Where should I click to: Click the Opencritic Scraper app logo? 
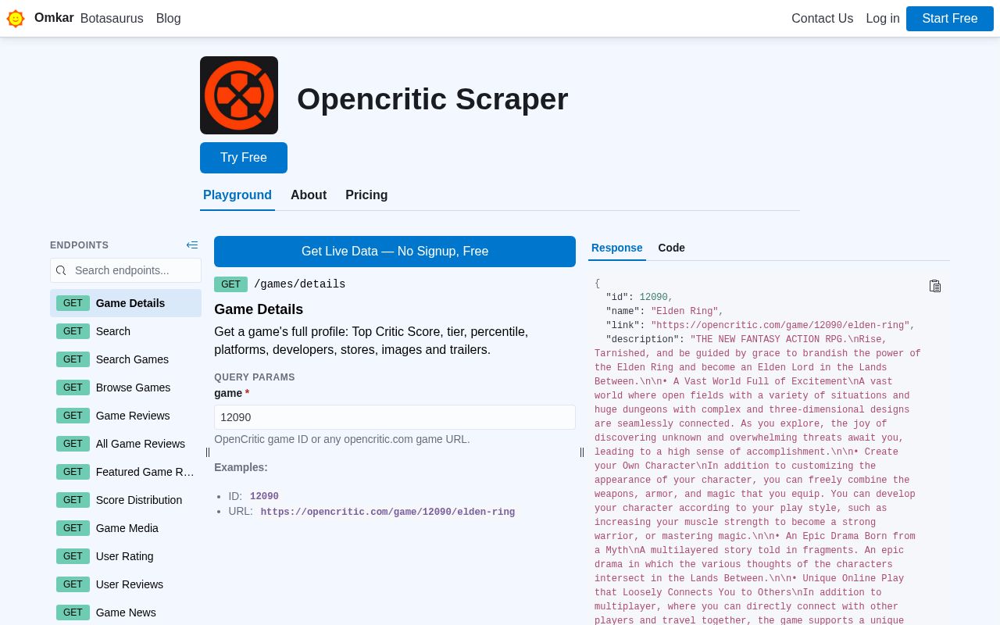[x=239, y=95]
